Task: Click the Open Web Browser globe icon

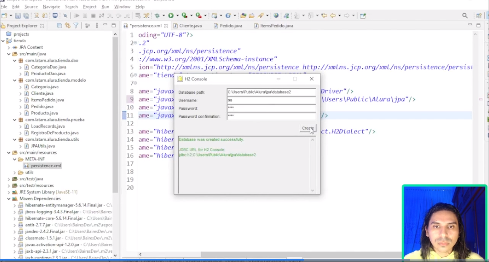Action: coord(276,16)
